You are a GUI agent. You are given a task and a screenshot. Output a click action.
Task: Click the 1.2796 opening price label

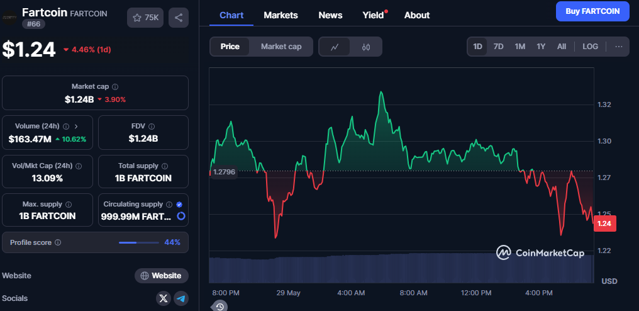click(x=224, y=172)
